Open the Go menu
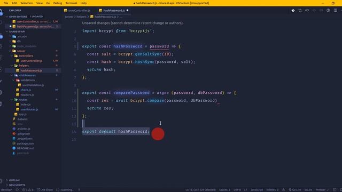The height and width of the screenshot is (192, 342). 48,3
